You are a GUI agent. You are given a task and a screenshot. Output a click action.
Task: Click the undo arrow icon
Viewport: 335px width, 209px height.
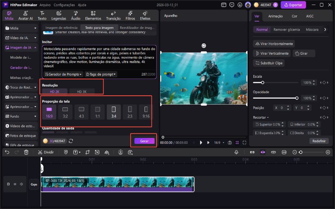(x=7, y=152)
